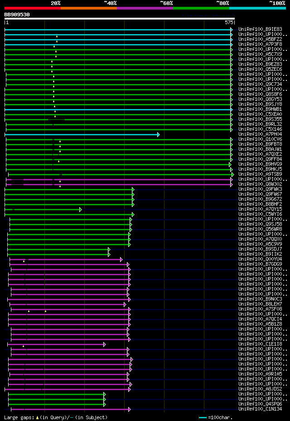Click the green alignment bar for A7QY15
This screenshot has width=290, height=421.
pyautogui.click(x=43, y=209)
